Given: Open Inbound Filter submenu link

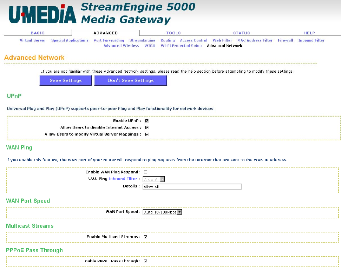Looking at the screenshot, I should 312,40.
